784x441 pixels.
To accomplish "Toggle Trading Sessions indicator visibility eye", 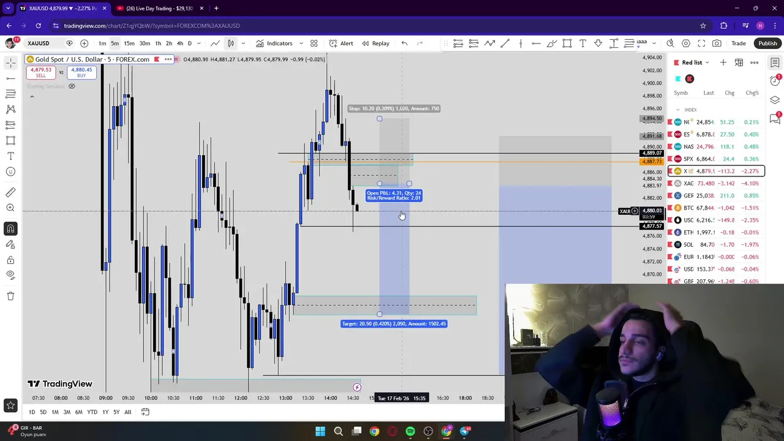I will point(72,86).
